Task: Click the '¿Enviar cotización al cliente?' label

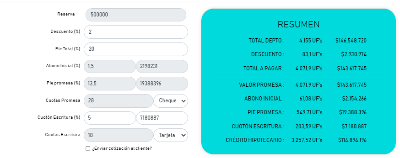Action: [122, 148]
